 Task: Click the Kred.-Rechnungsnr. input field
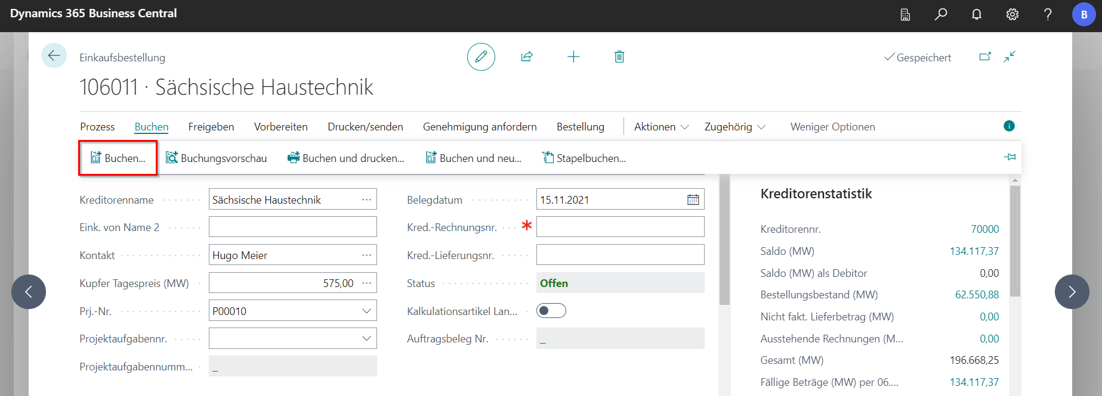pos(620,227)
